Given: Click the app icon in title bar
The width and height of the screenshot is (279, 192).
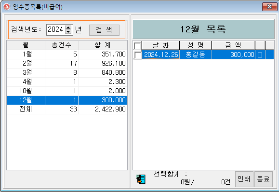Looking at the screenshot, I should point(7,7).
